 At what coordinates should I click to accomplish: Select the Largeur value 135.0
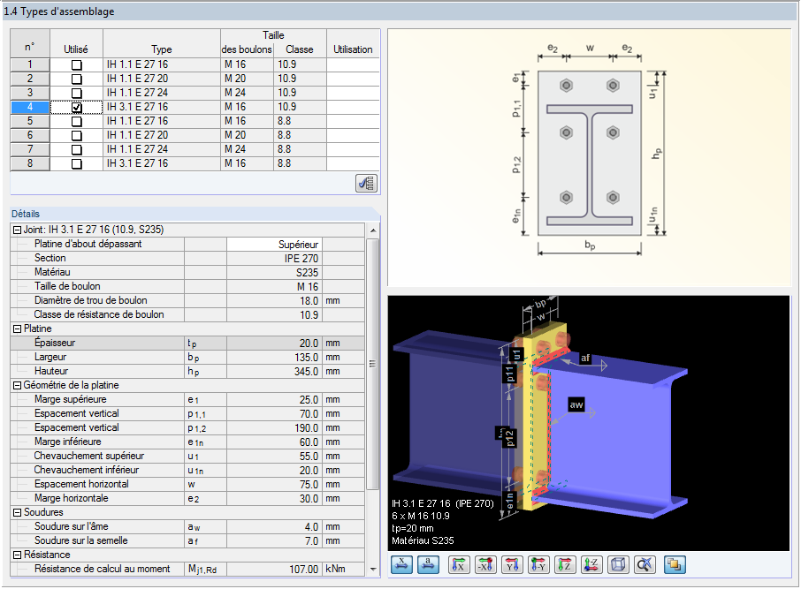click(274, 358)
